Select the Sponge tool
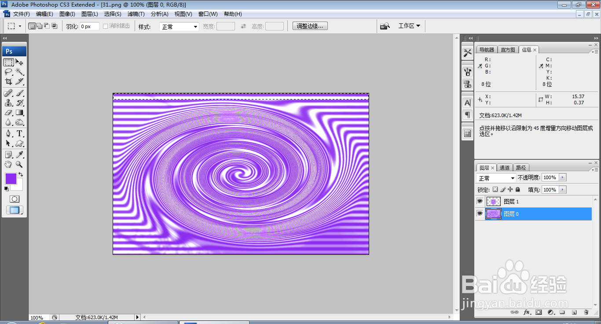Screen dimensions: 601x324 tap(20, 122)
